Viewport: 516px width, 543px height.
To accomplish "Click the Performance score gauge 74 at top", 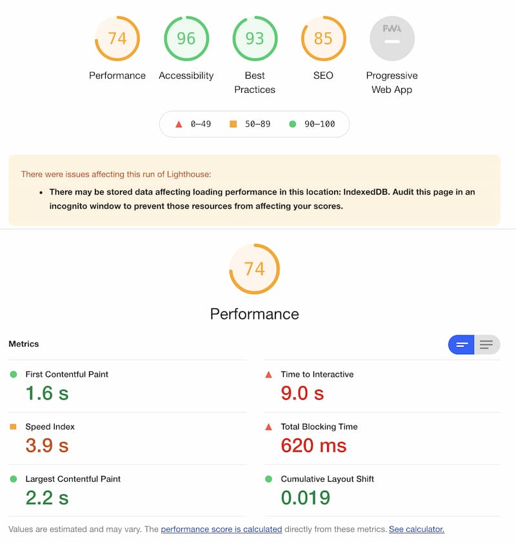I will point(117,39).
